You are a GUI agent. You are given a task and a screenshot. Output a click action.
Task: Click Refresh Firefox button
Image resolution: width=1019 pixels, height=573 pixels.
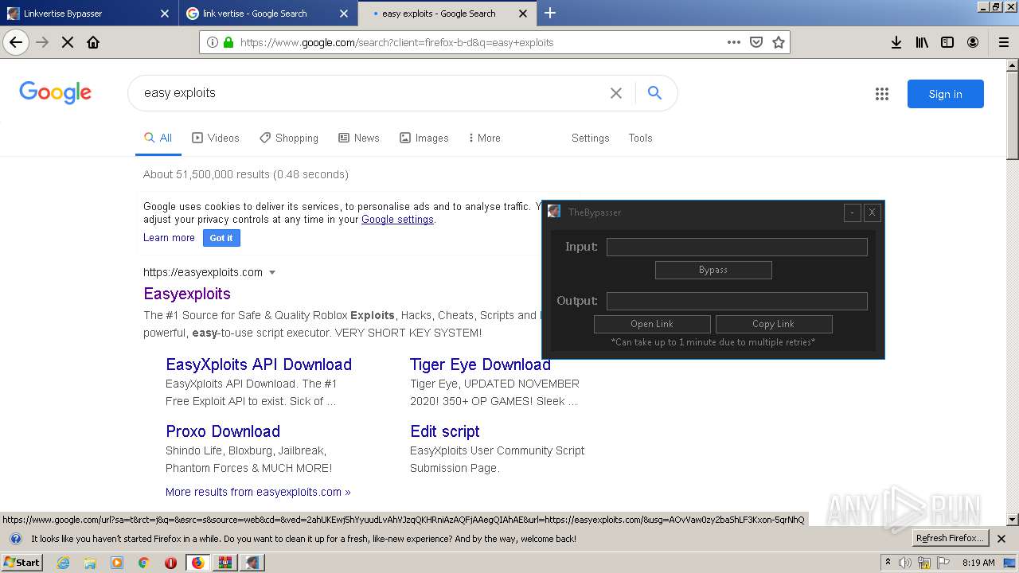951,539
